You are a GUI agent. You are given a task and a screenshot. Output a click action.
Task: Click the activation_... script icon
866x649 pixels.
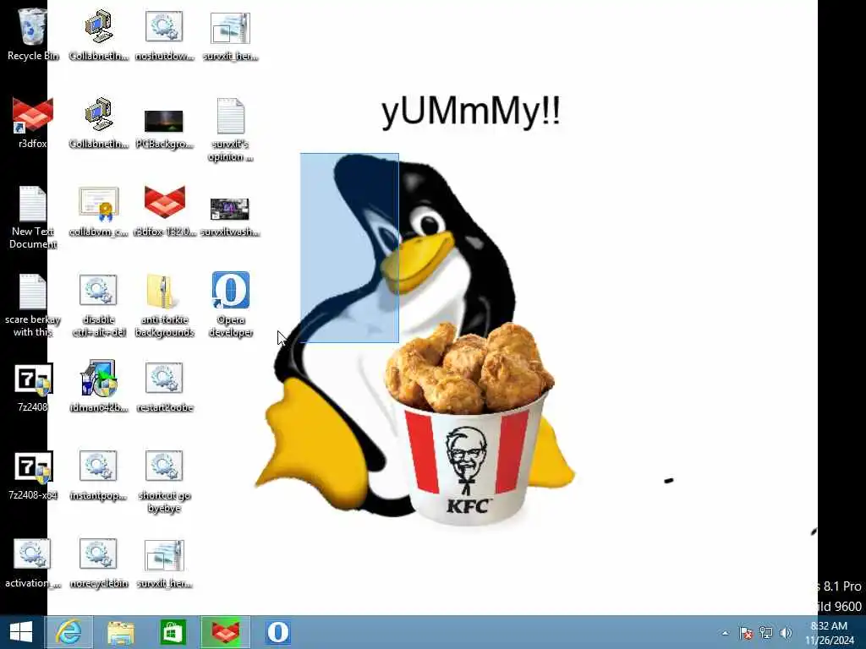pos(33,563)
